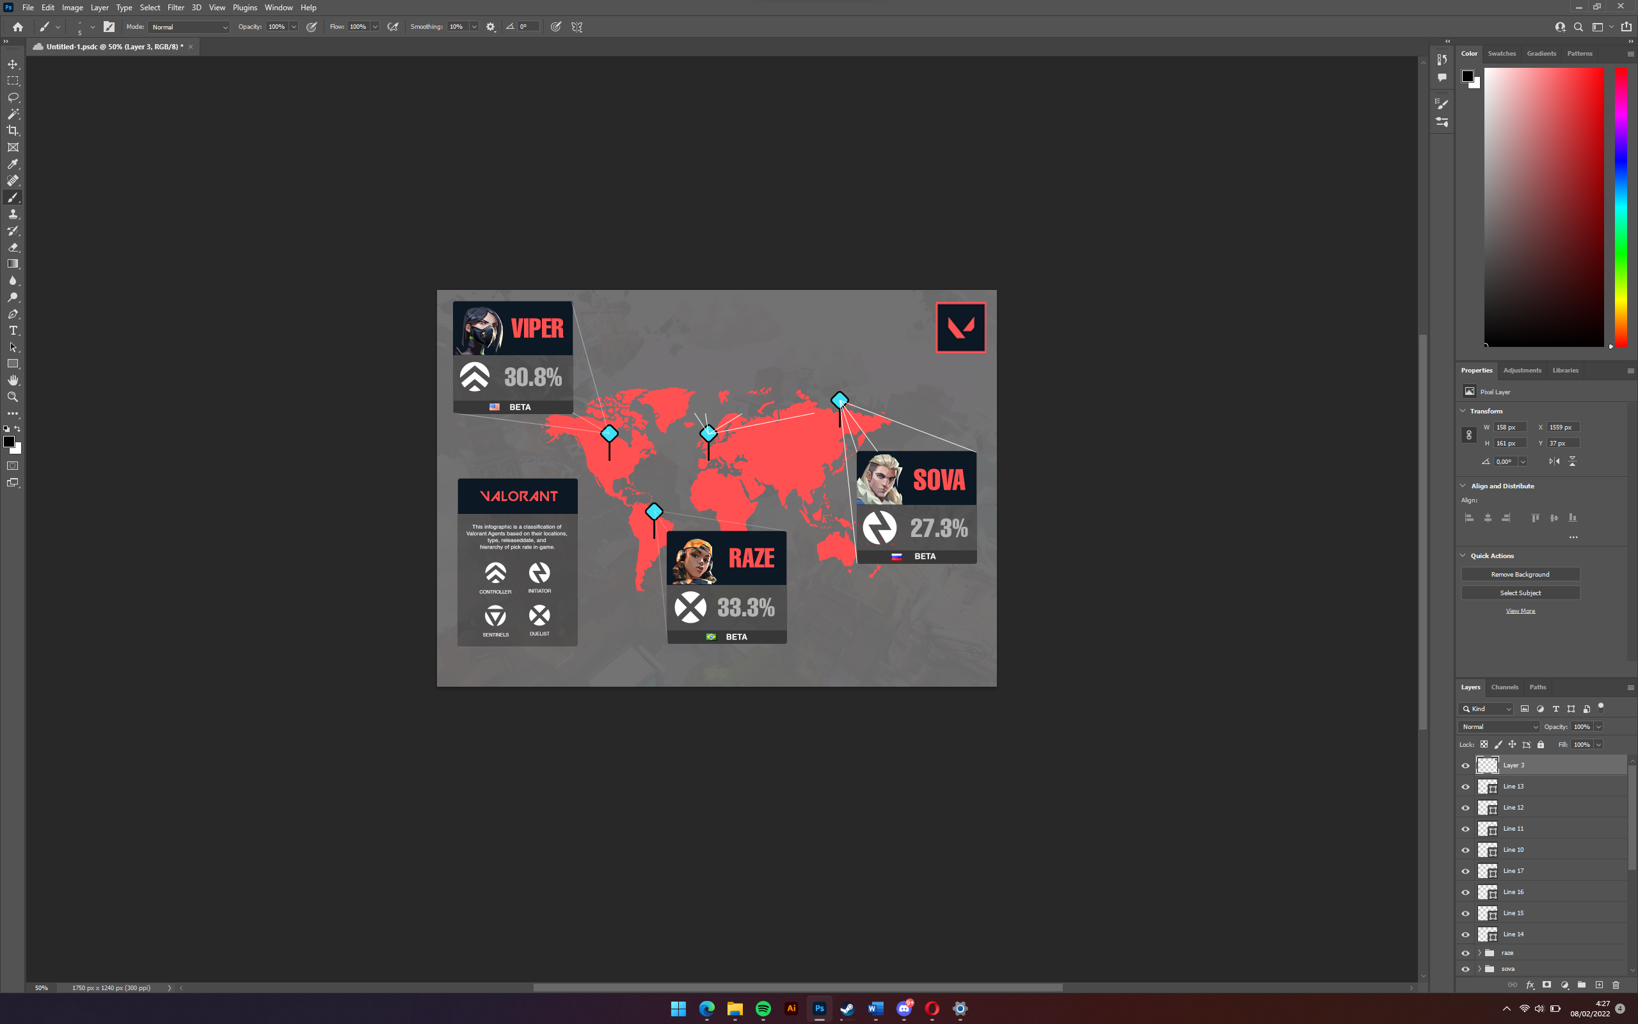Toggle Quick Mask mode icon
This screenshot has width=1638, height=1024.
click(x=13, y=466)
